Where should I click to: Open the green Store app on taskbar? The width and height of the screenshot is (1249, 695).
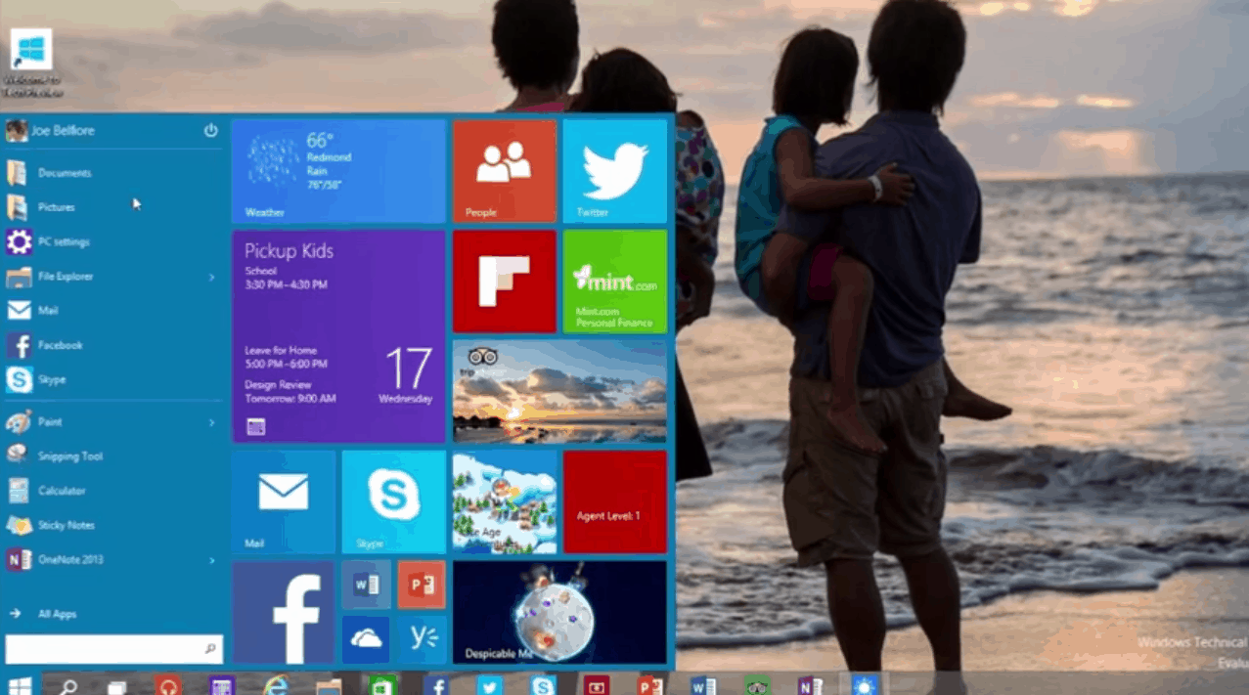coord(382,686)
